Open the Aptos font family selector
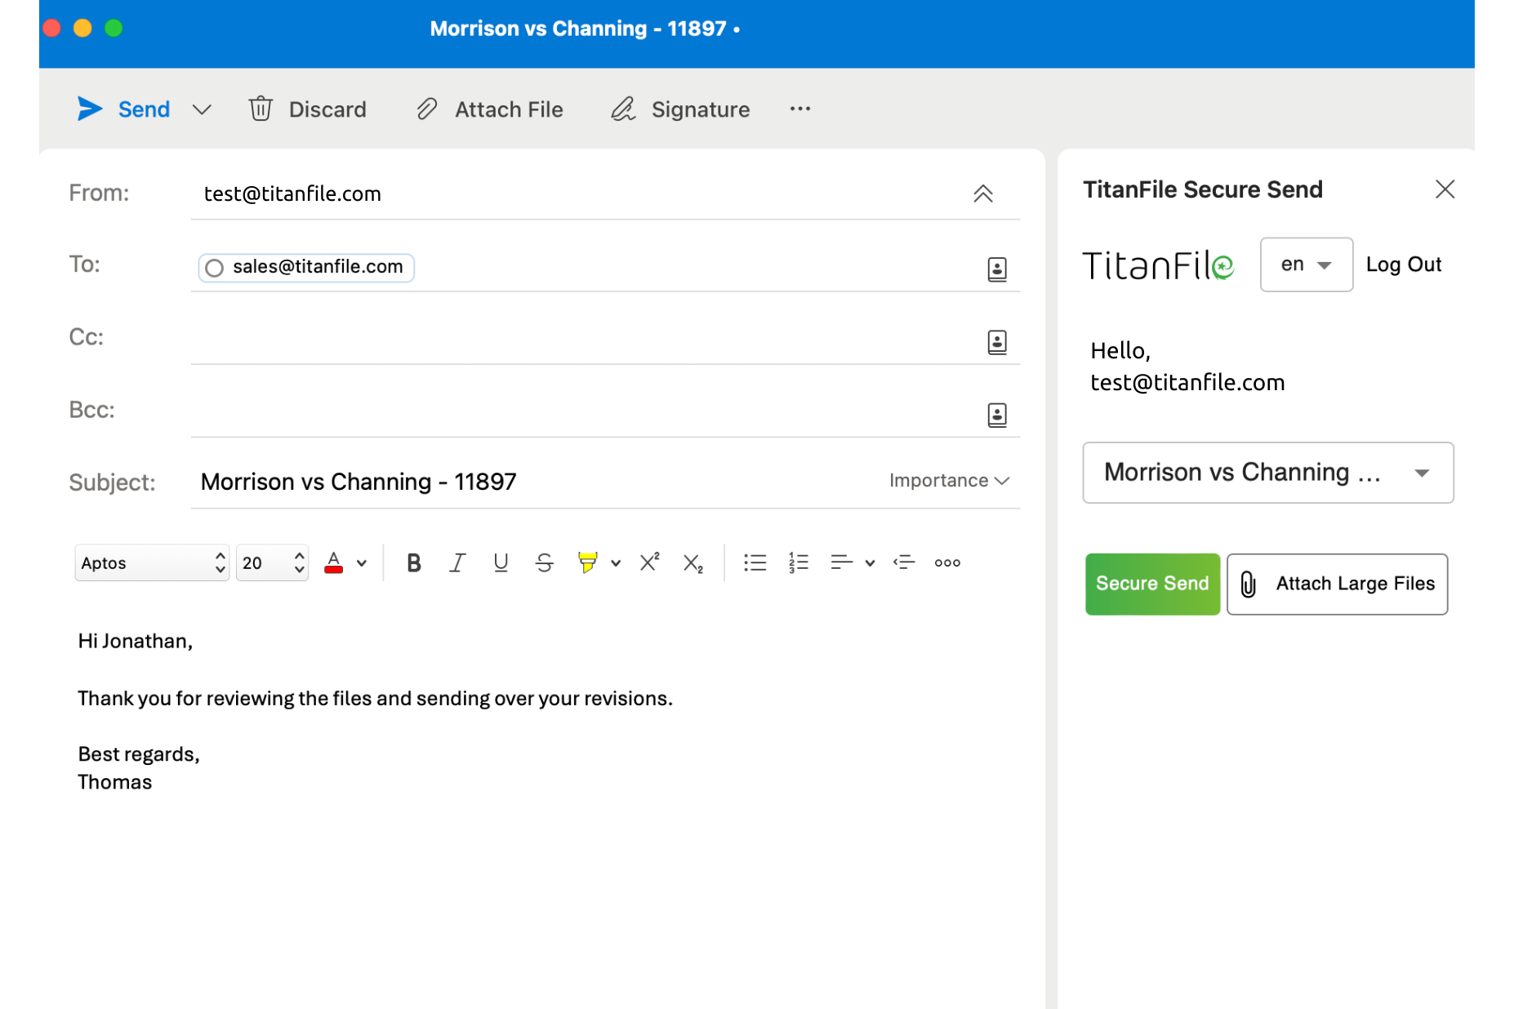This screenshot has height=1009, width=1514. coord(152,562)
